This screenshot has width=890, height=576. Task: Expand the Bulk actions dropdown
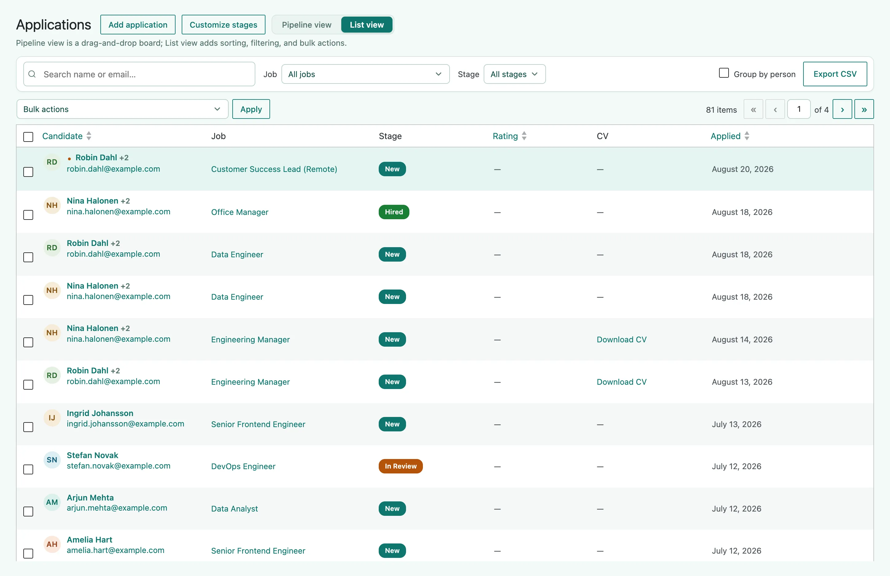pyautogui.click(x=122, y=109)
